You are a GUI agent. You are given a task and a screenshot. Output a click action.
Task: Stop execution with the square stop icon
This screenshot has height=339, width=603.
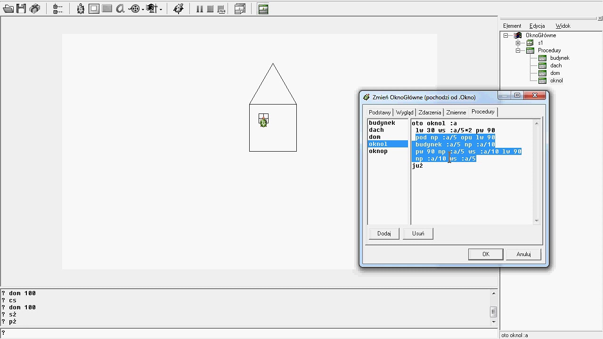point(210,9)
